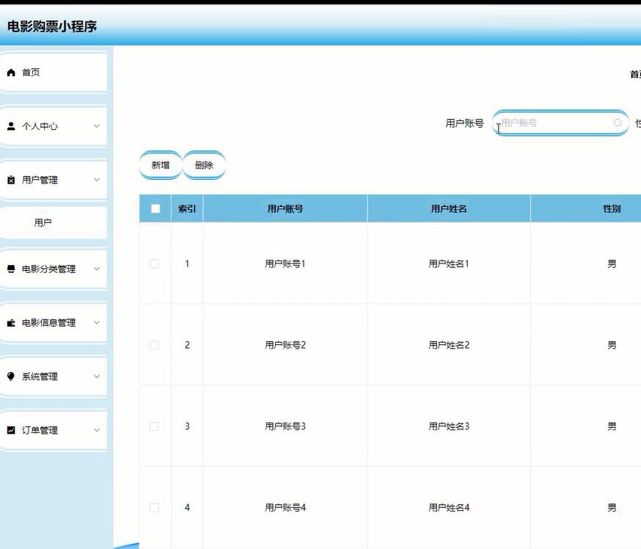Screen dimensions: 641x549
Task: Open the 个人中心 menu label
Action: (40, 126)
